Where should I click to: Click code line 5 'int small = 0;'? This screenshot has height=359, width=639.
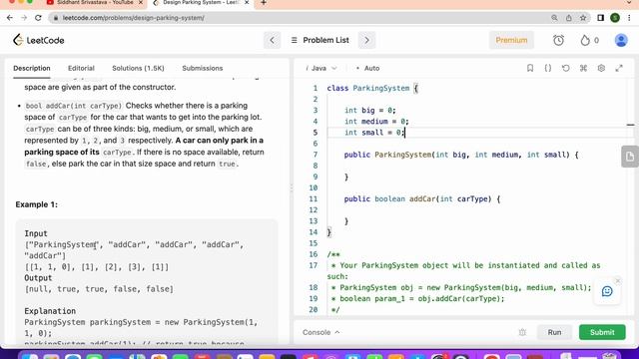[x=374, y=133]
